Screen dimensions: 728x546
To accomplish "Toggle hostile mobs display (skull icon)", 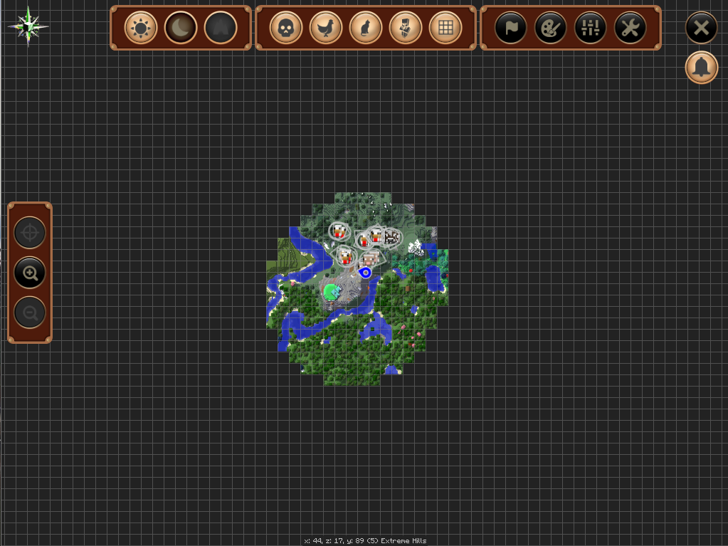I will pos(286,28).
